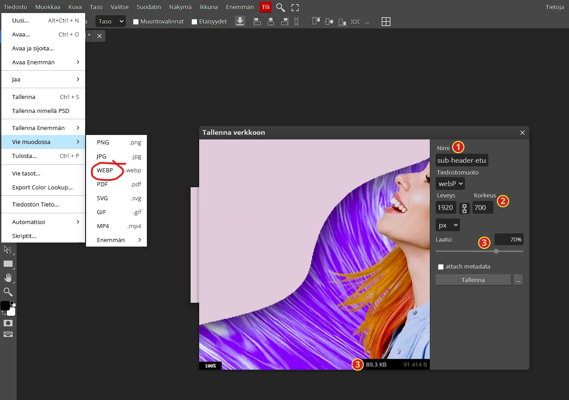Click the Nimi file name field
Viewport: 569px width, 400px height.
point(462,160)
